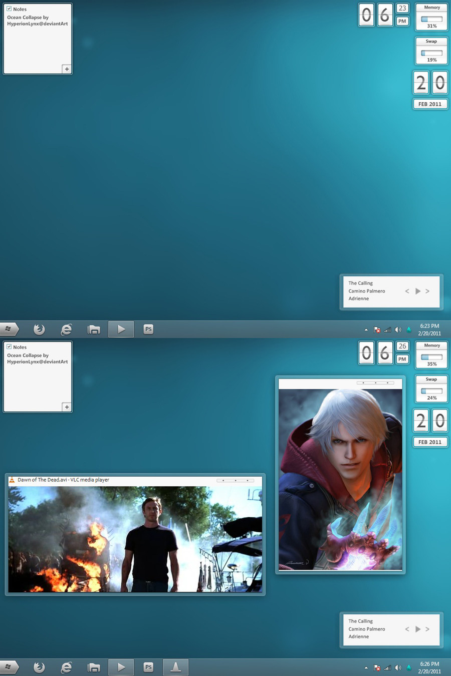Open the network signal icon beside the 6:26 PM clock
The height and width of the screenshot is (676, 451).
[387, 667]
